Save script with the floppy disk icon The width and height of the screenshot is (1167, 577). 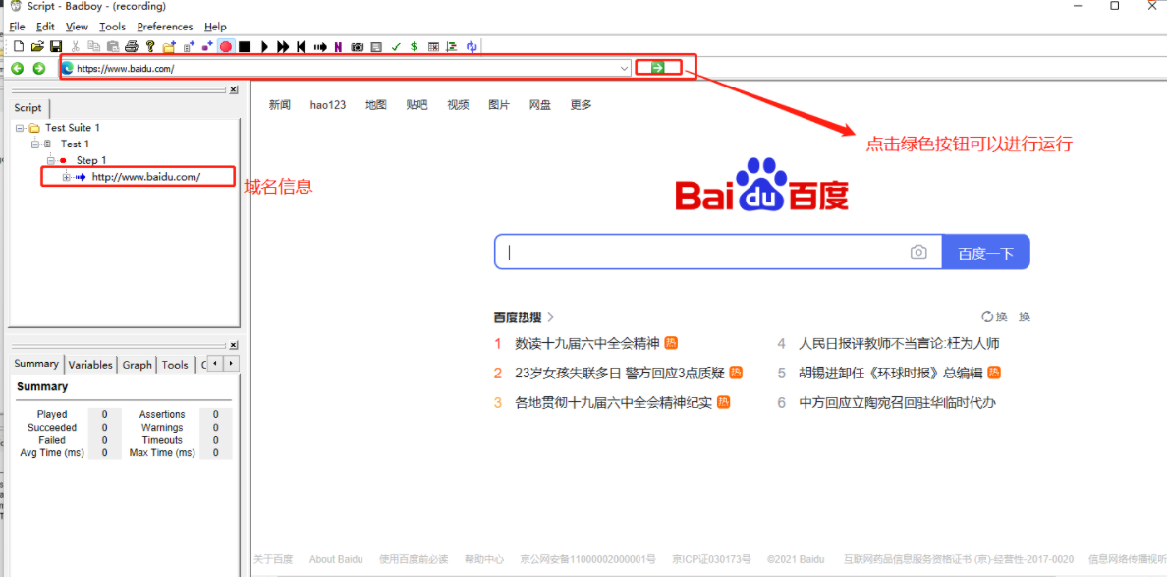56,47
